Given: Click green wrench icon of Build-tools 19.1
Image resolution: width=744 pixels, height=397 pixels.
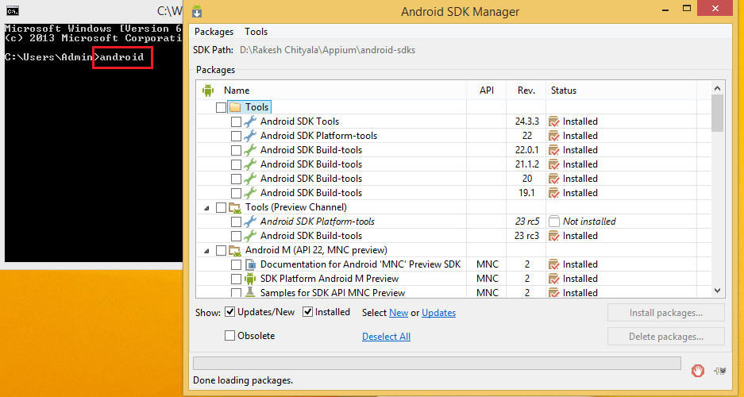Looking at the screenshot, I should pyautogui.click(x=250, y=193).
